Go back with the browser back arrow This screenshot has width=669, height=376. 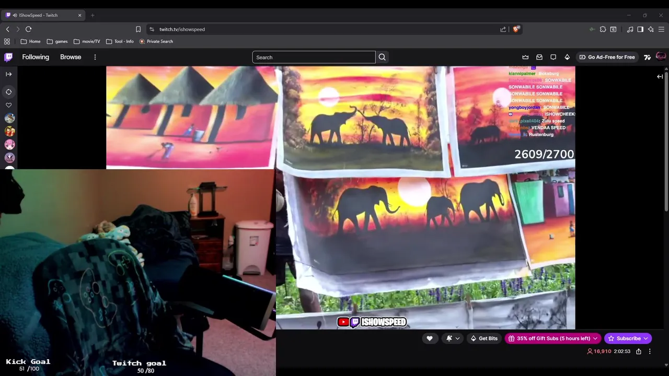(7, 29)
